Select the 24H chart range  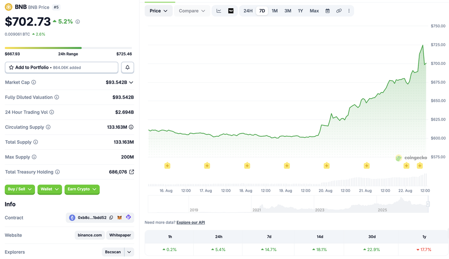[x=248, y=11]
